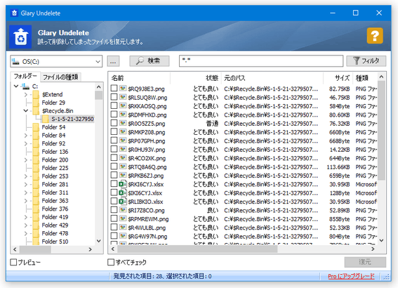The image size is (398, 288).
Task: Check the box for $RLIBKIO.xlsx
Action: tap(114, 201)
